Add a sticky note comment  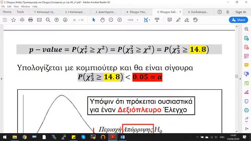tap(169, 20)
